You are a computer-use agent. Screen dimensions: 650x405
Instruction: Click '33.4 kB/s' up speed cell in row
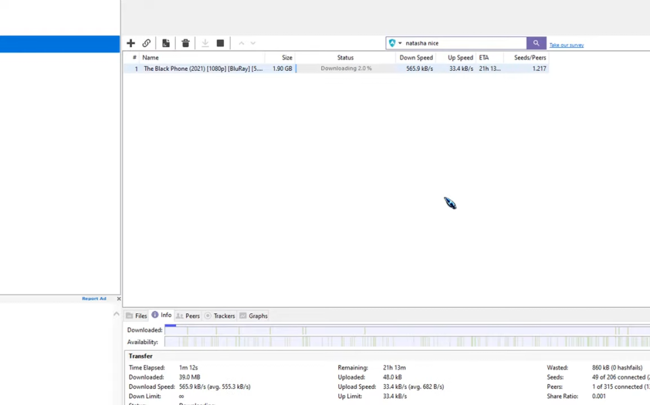(x=461, y=69)
